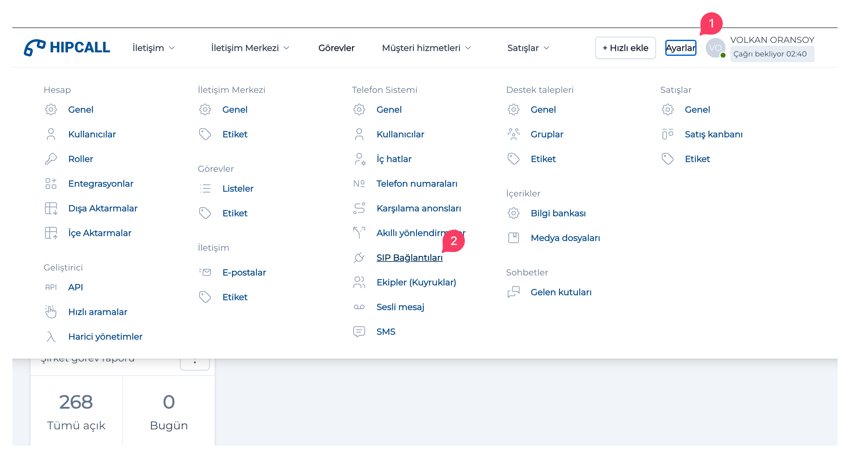Click the Roller key icon
Screen dimensions: 850x458
[x=51, y=159]
